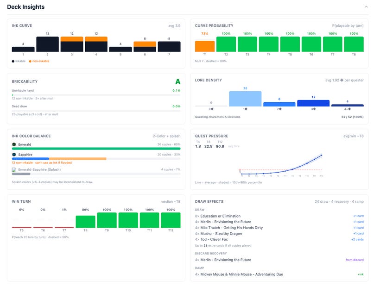The image size is (380, 286).
Task: Click the green A brickability grade
Action: 178,82
